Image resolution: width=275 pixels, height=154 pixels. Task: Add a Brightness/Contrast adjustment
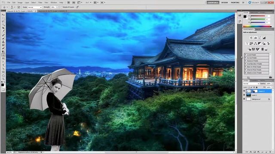[251, 38]
